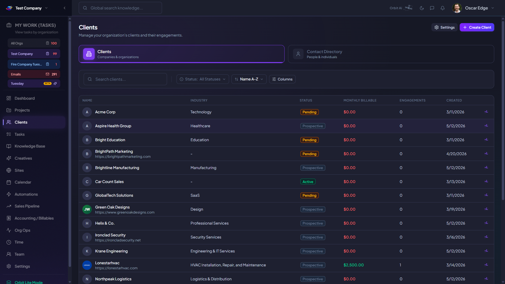Open Team in sidebar
The height and width of the screenshot is (284, 505).
[x=34, y=254]
